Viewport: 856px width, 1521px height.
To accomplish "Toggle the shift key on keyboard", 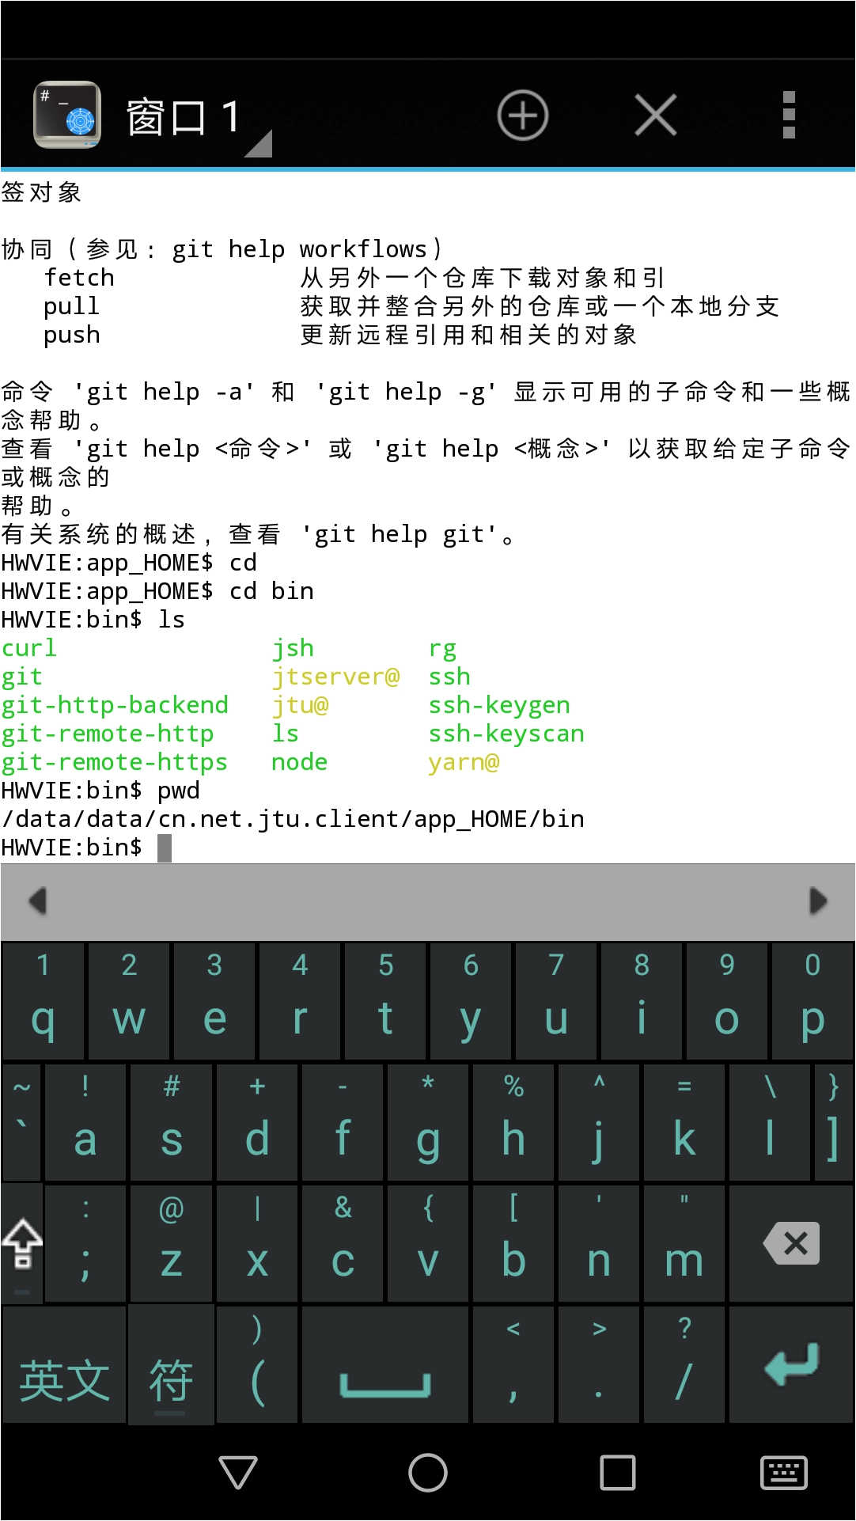I will [22, 1243].
